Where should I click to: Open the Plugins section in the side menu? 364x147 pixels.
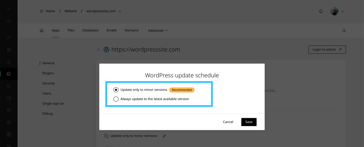[48, 73]
